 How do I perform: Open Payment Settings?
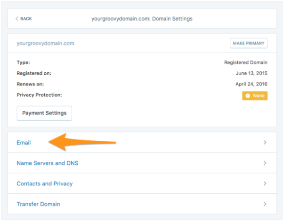pos(44,113)
